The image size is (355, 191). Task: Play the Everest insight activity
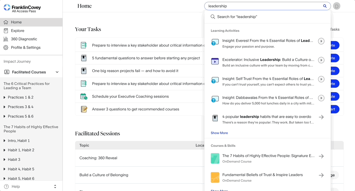click(x=321, y=41)
